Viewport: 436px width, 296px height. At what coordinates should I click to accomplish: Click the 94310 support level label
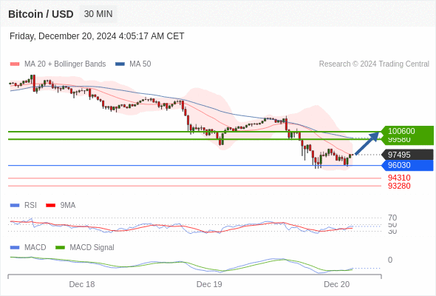pos(399,178)
